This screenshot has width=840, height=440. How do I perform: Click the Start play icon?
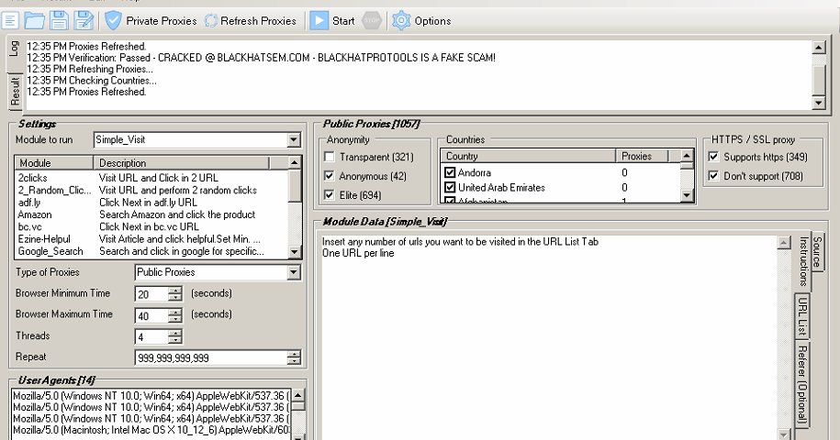(319, 21)
